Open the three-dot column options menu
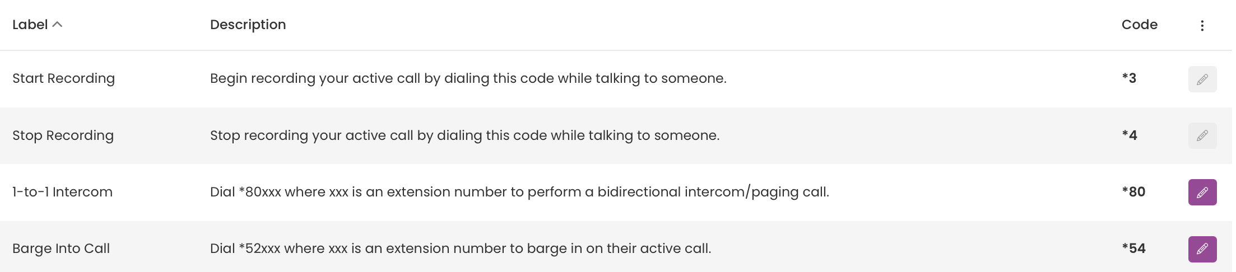The width and height of the screenshot is (1236, 272). click(x=1202, y=25)
